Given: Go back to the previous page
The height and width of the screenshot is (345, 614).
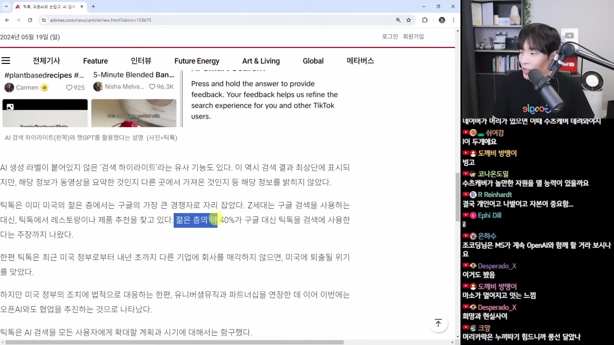Looking at the screenshot, I should coord(7,20).
